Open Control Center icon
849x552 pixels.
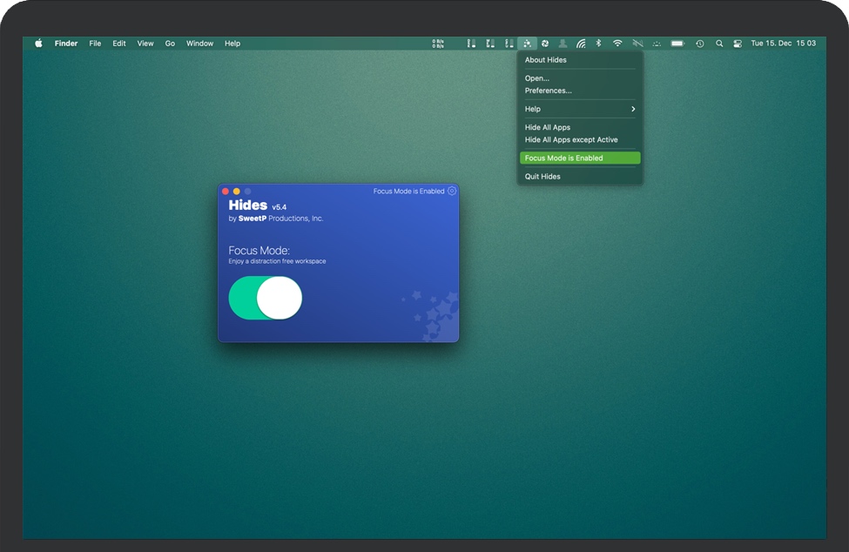click(x=738, y=44)
